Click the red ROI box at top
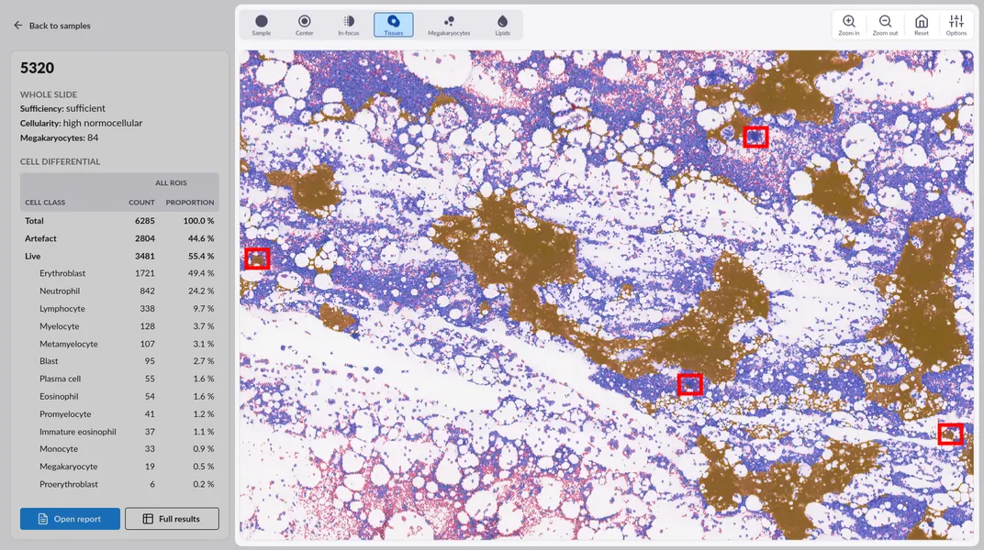The height and width of the screenshot is (550, 984). pyautogui.click(x=755, y=137)
